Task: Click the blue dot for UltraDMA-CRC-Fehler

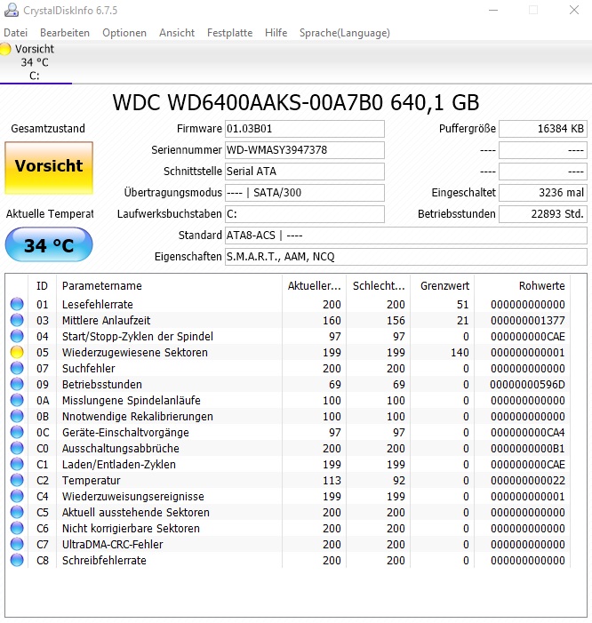Action: [17, 544]
